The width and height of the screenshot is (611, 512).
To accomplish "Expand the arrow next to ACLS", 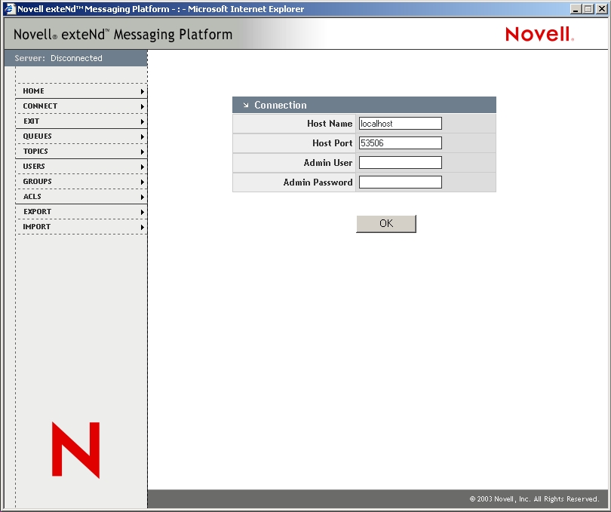I will [143, 197].
